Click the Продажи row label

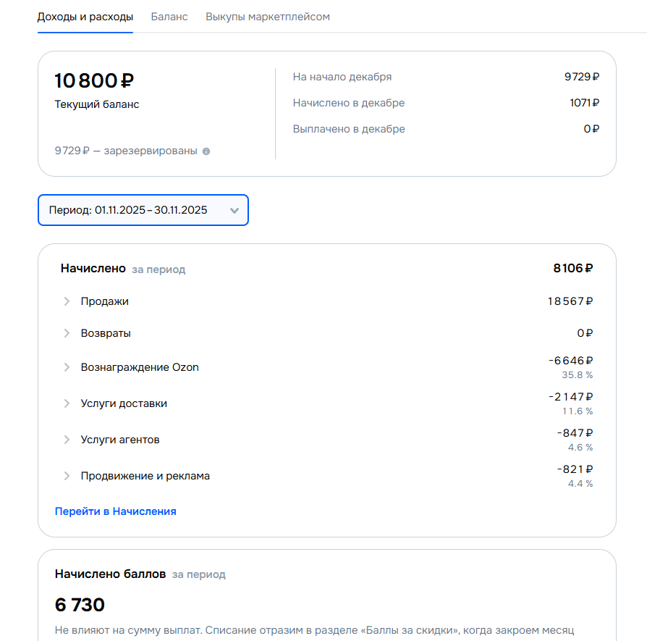click(x=105, y=301)
